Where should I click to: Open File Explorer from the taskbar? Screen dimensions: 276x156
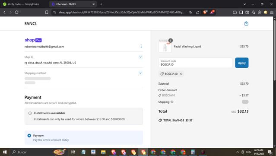coord(103,152)
